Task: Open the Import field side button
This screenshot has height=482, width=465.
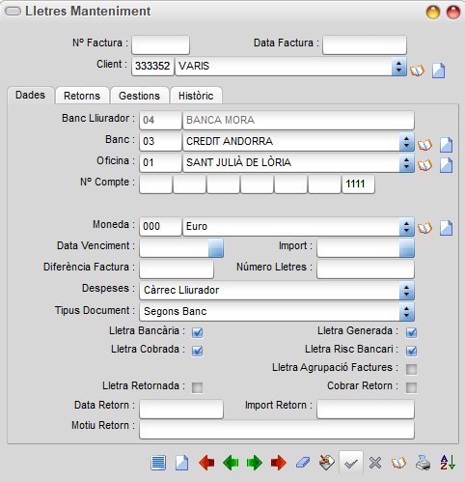Action: coord(406,248)
